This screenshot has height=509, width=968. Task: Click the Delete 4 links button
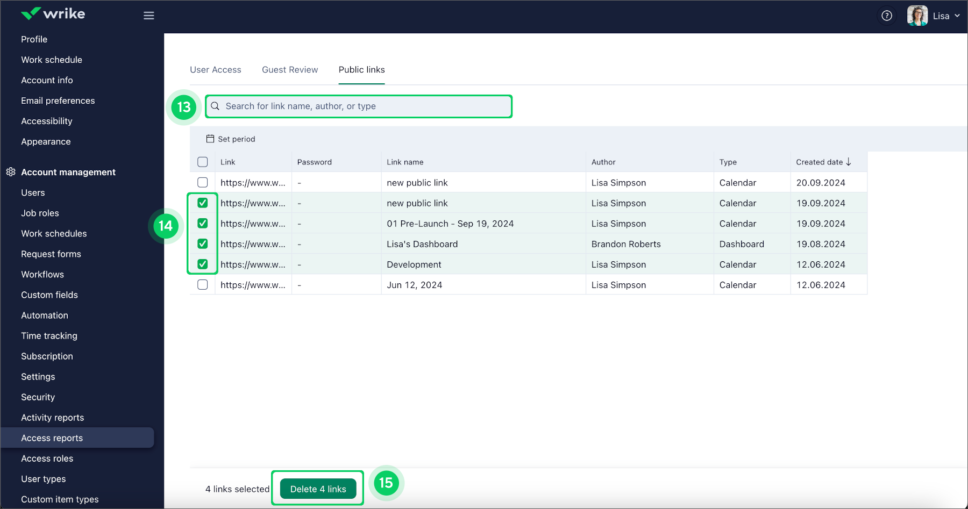318,489
